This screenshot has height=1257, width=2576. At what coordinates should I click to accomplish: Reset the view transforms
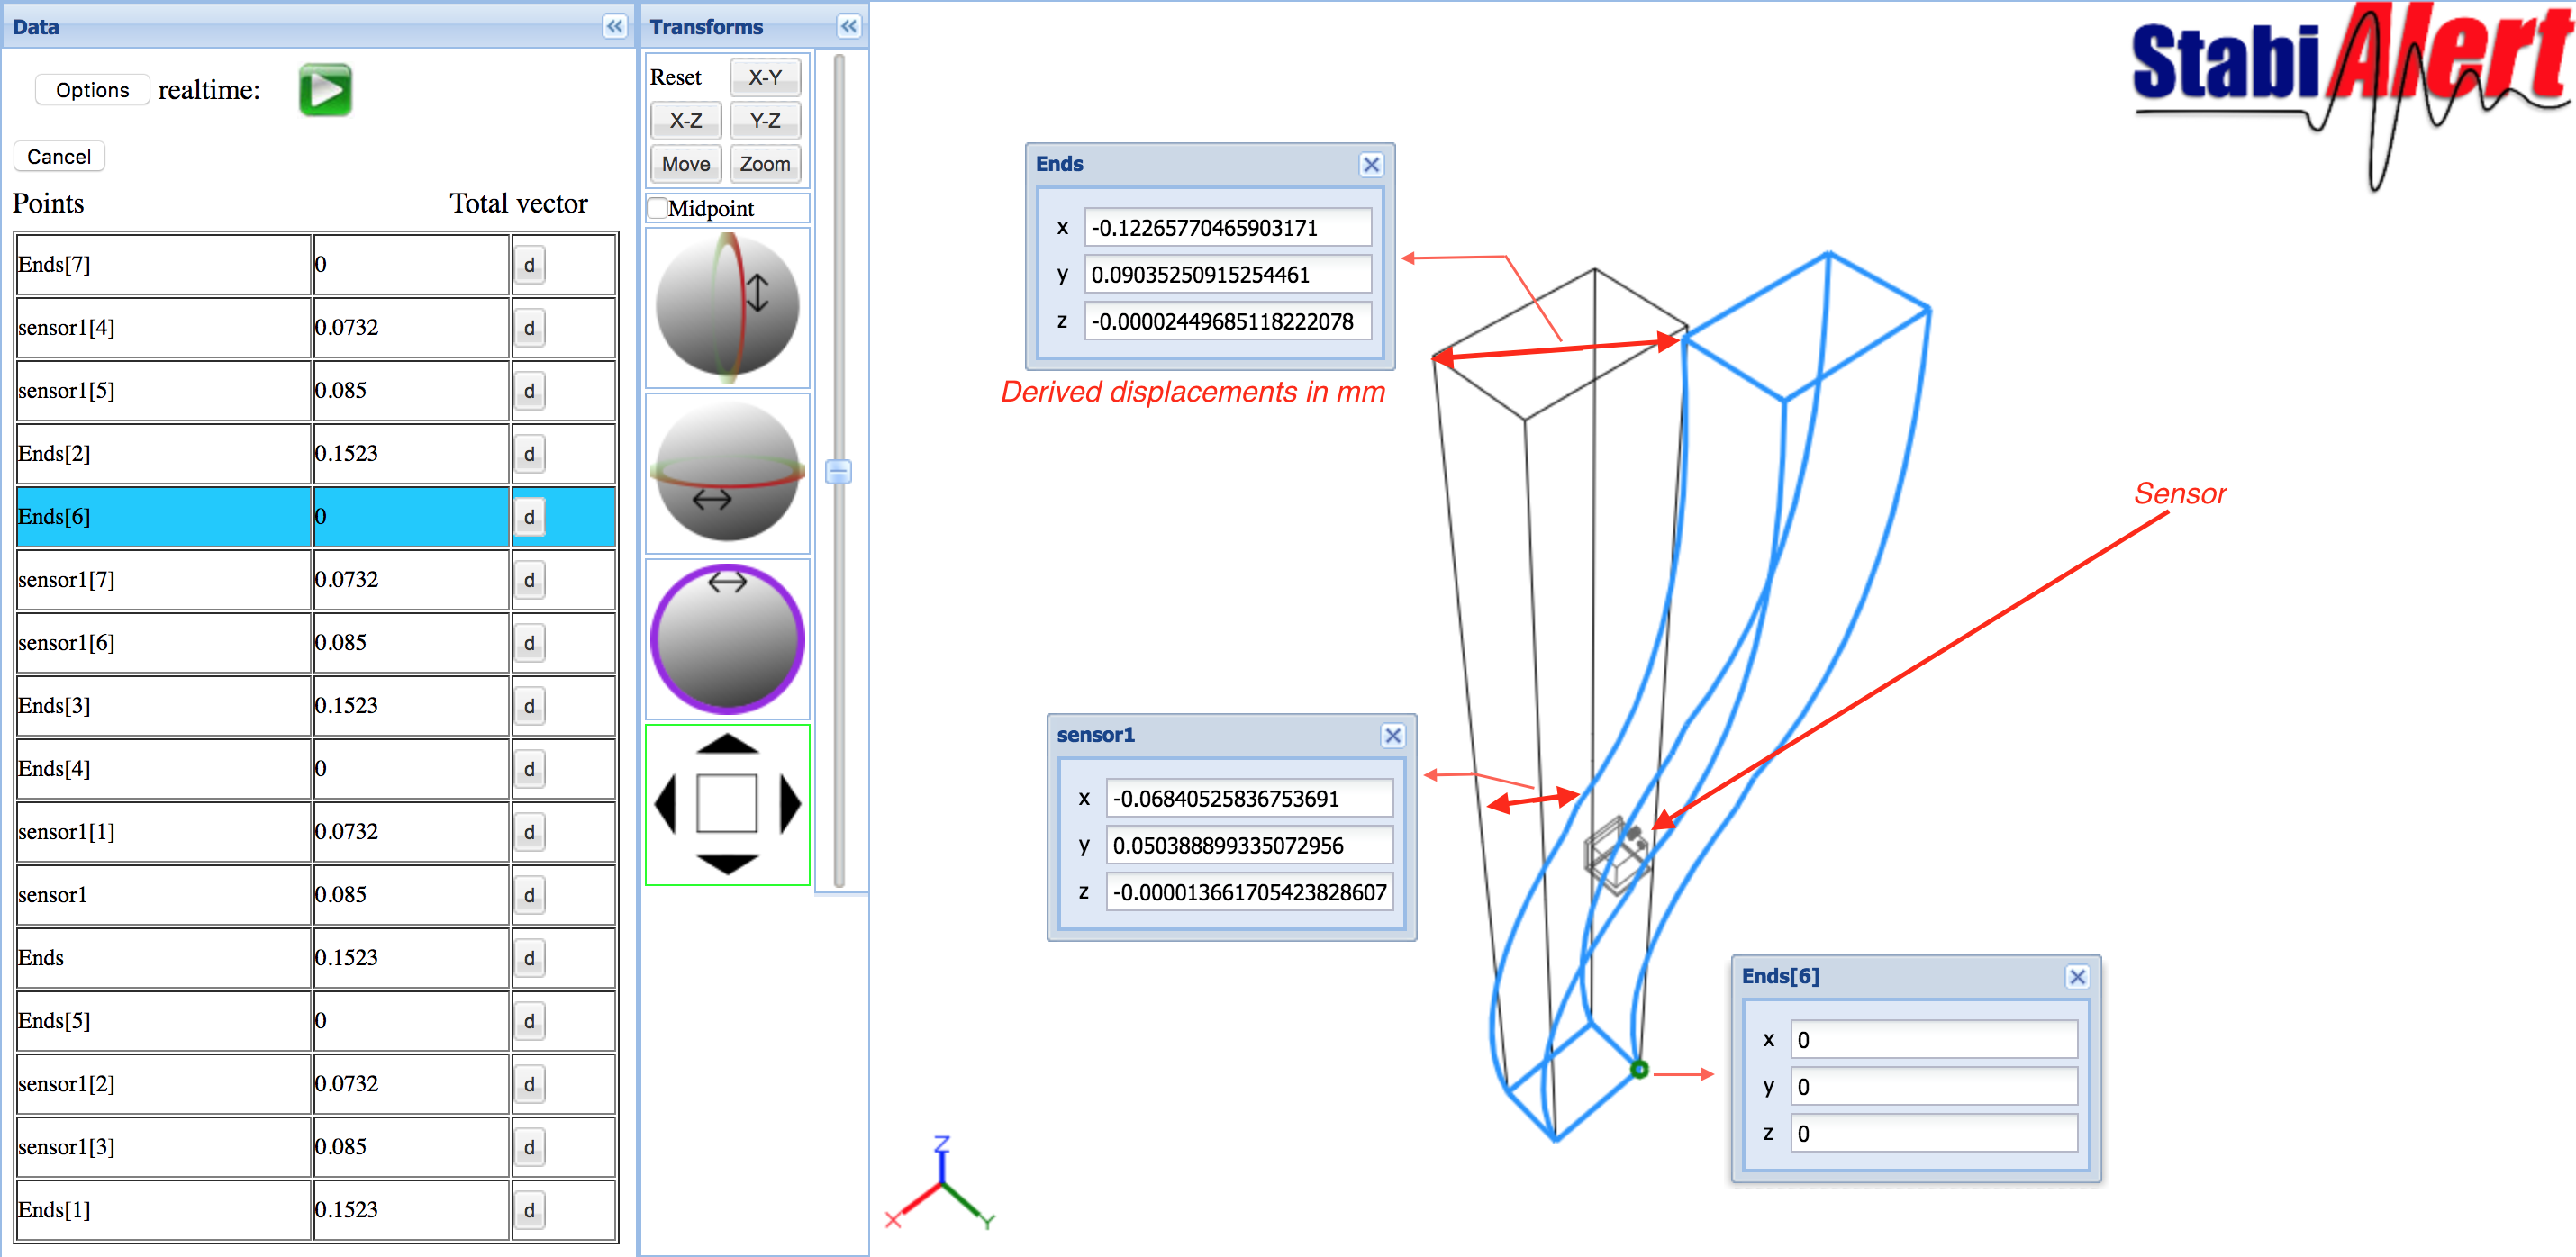[x=676, y=77]
